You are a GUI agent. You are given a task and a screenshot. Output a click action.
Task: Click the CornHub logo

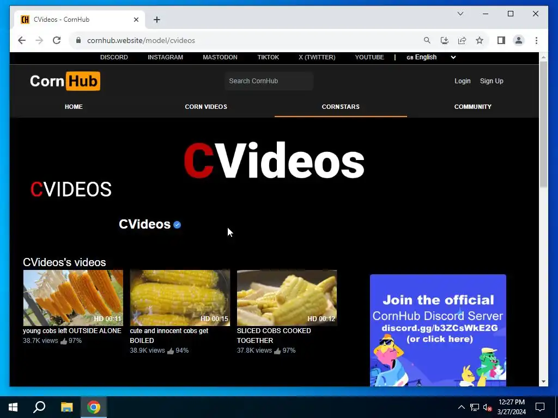[x=65, y=81]
